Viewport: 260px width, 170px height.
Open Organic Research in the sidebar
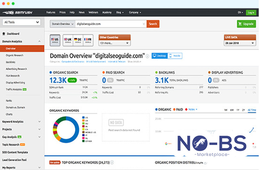point(15,55)
